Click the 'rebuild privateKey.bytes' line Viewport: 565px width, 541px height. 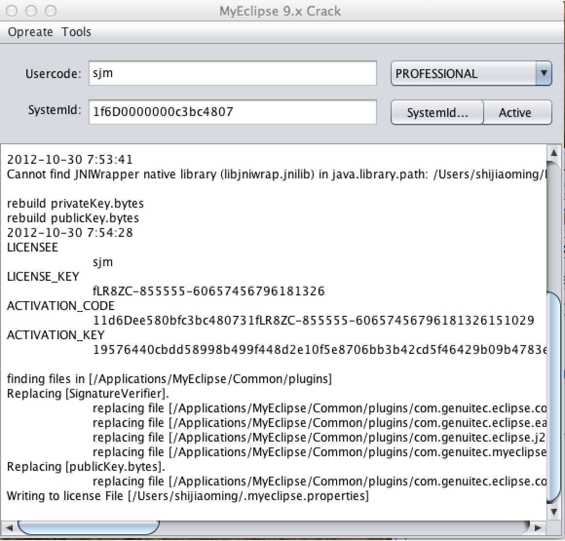(x=75, y=203)
